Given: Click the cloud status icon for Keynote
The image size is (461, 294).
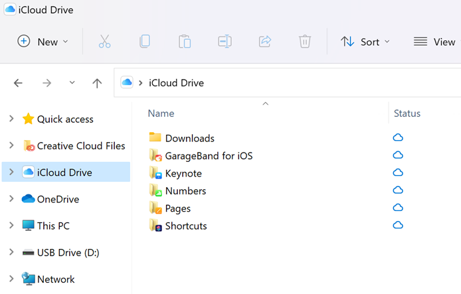Looking at the screenshot, I should point(398,173).
